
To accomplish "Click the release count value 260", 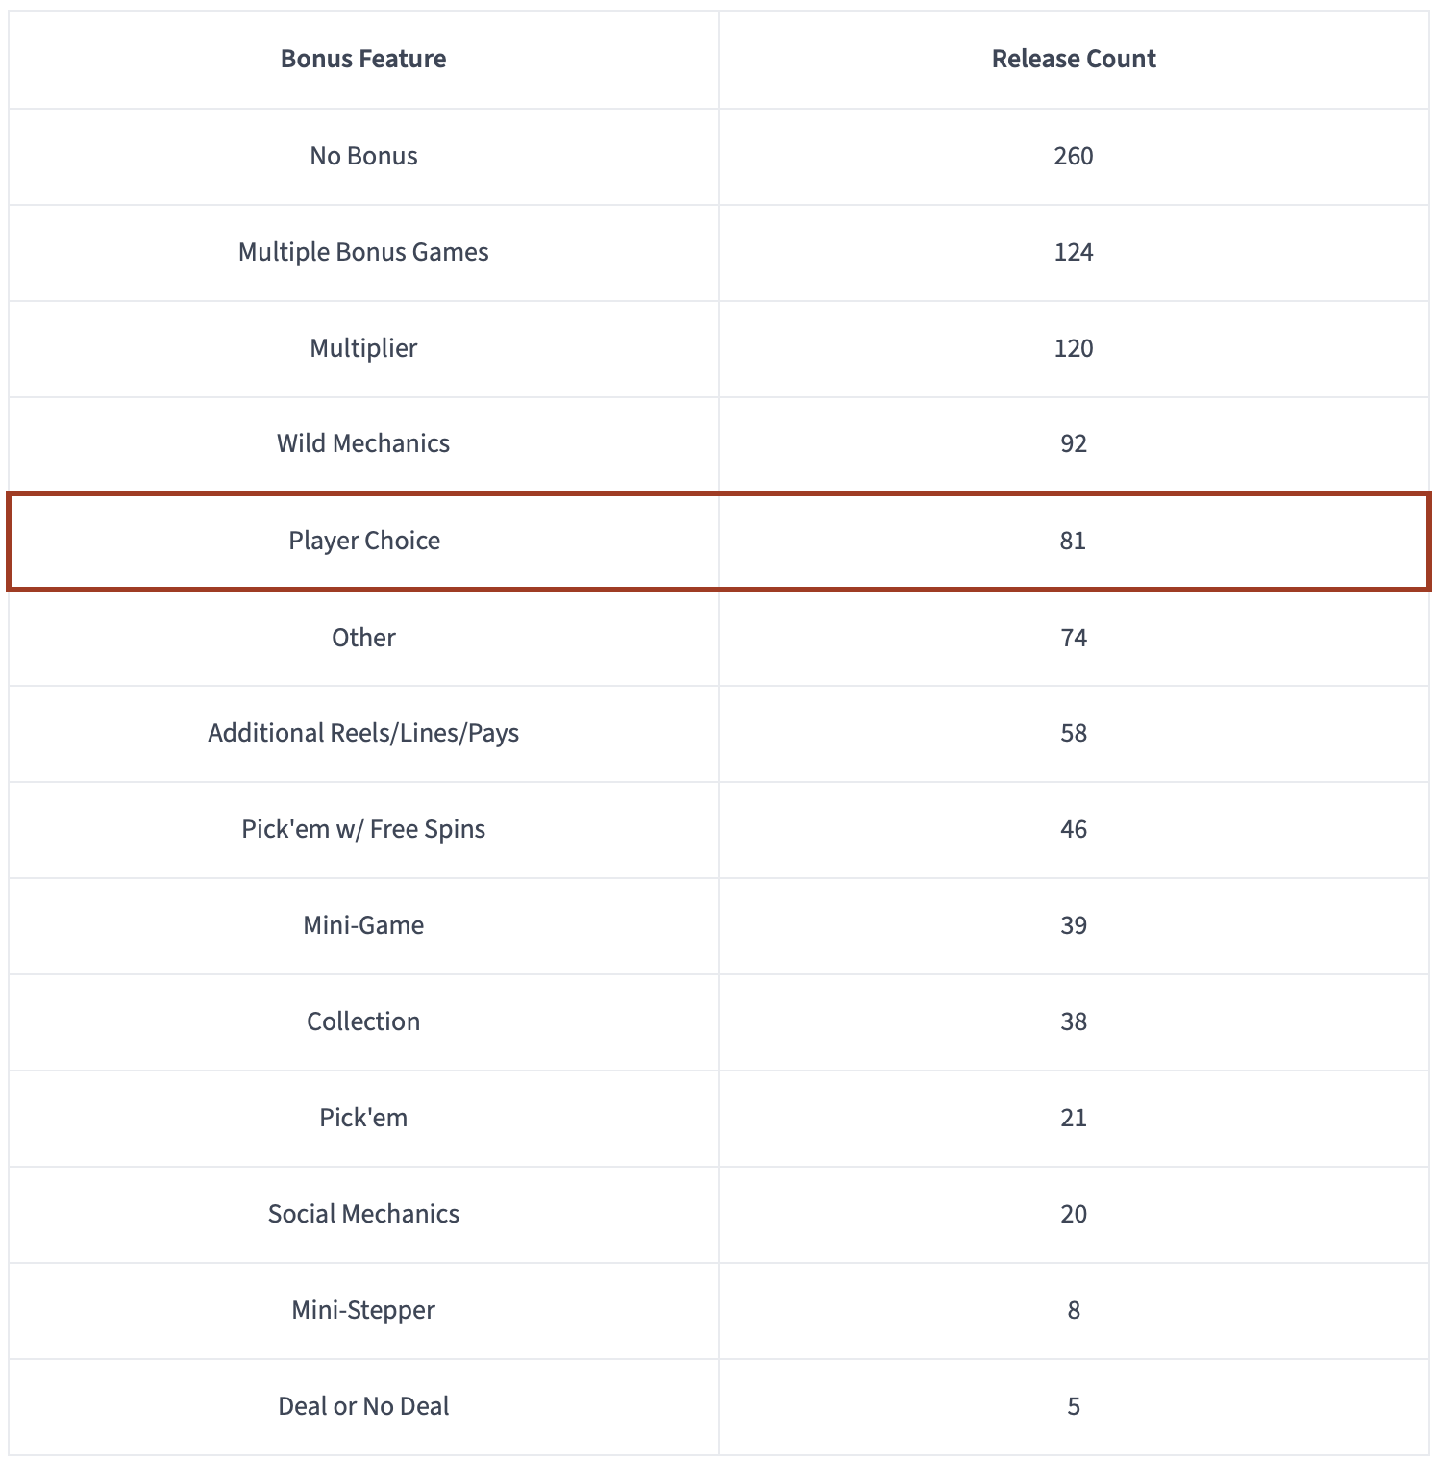I will [1074, 156].
